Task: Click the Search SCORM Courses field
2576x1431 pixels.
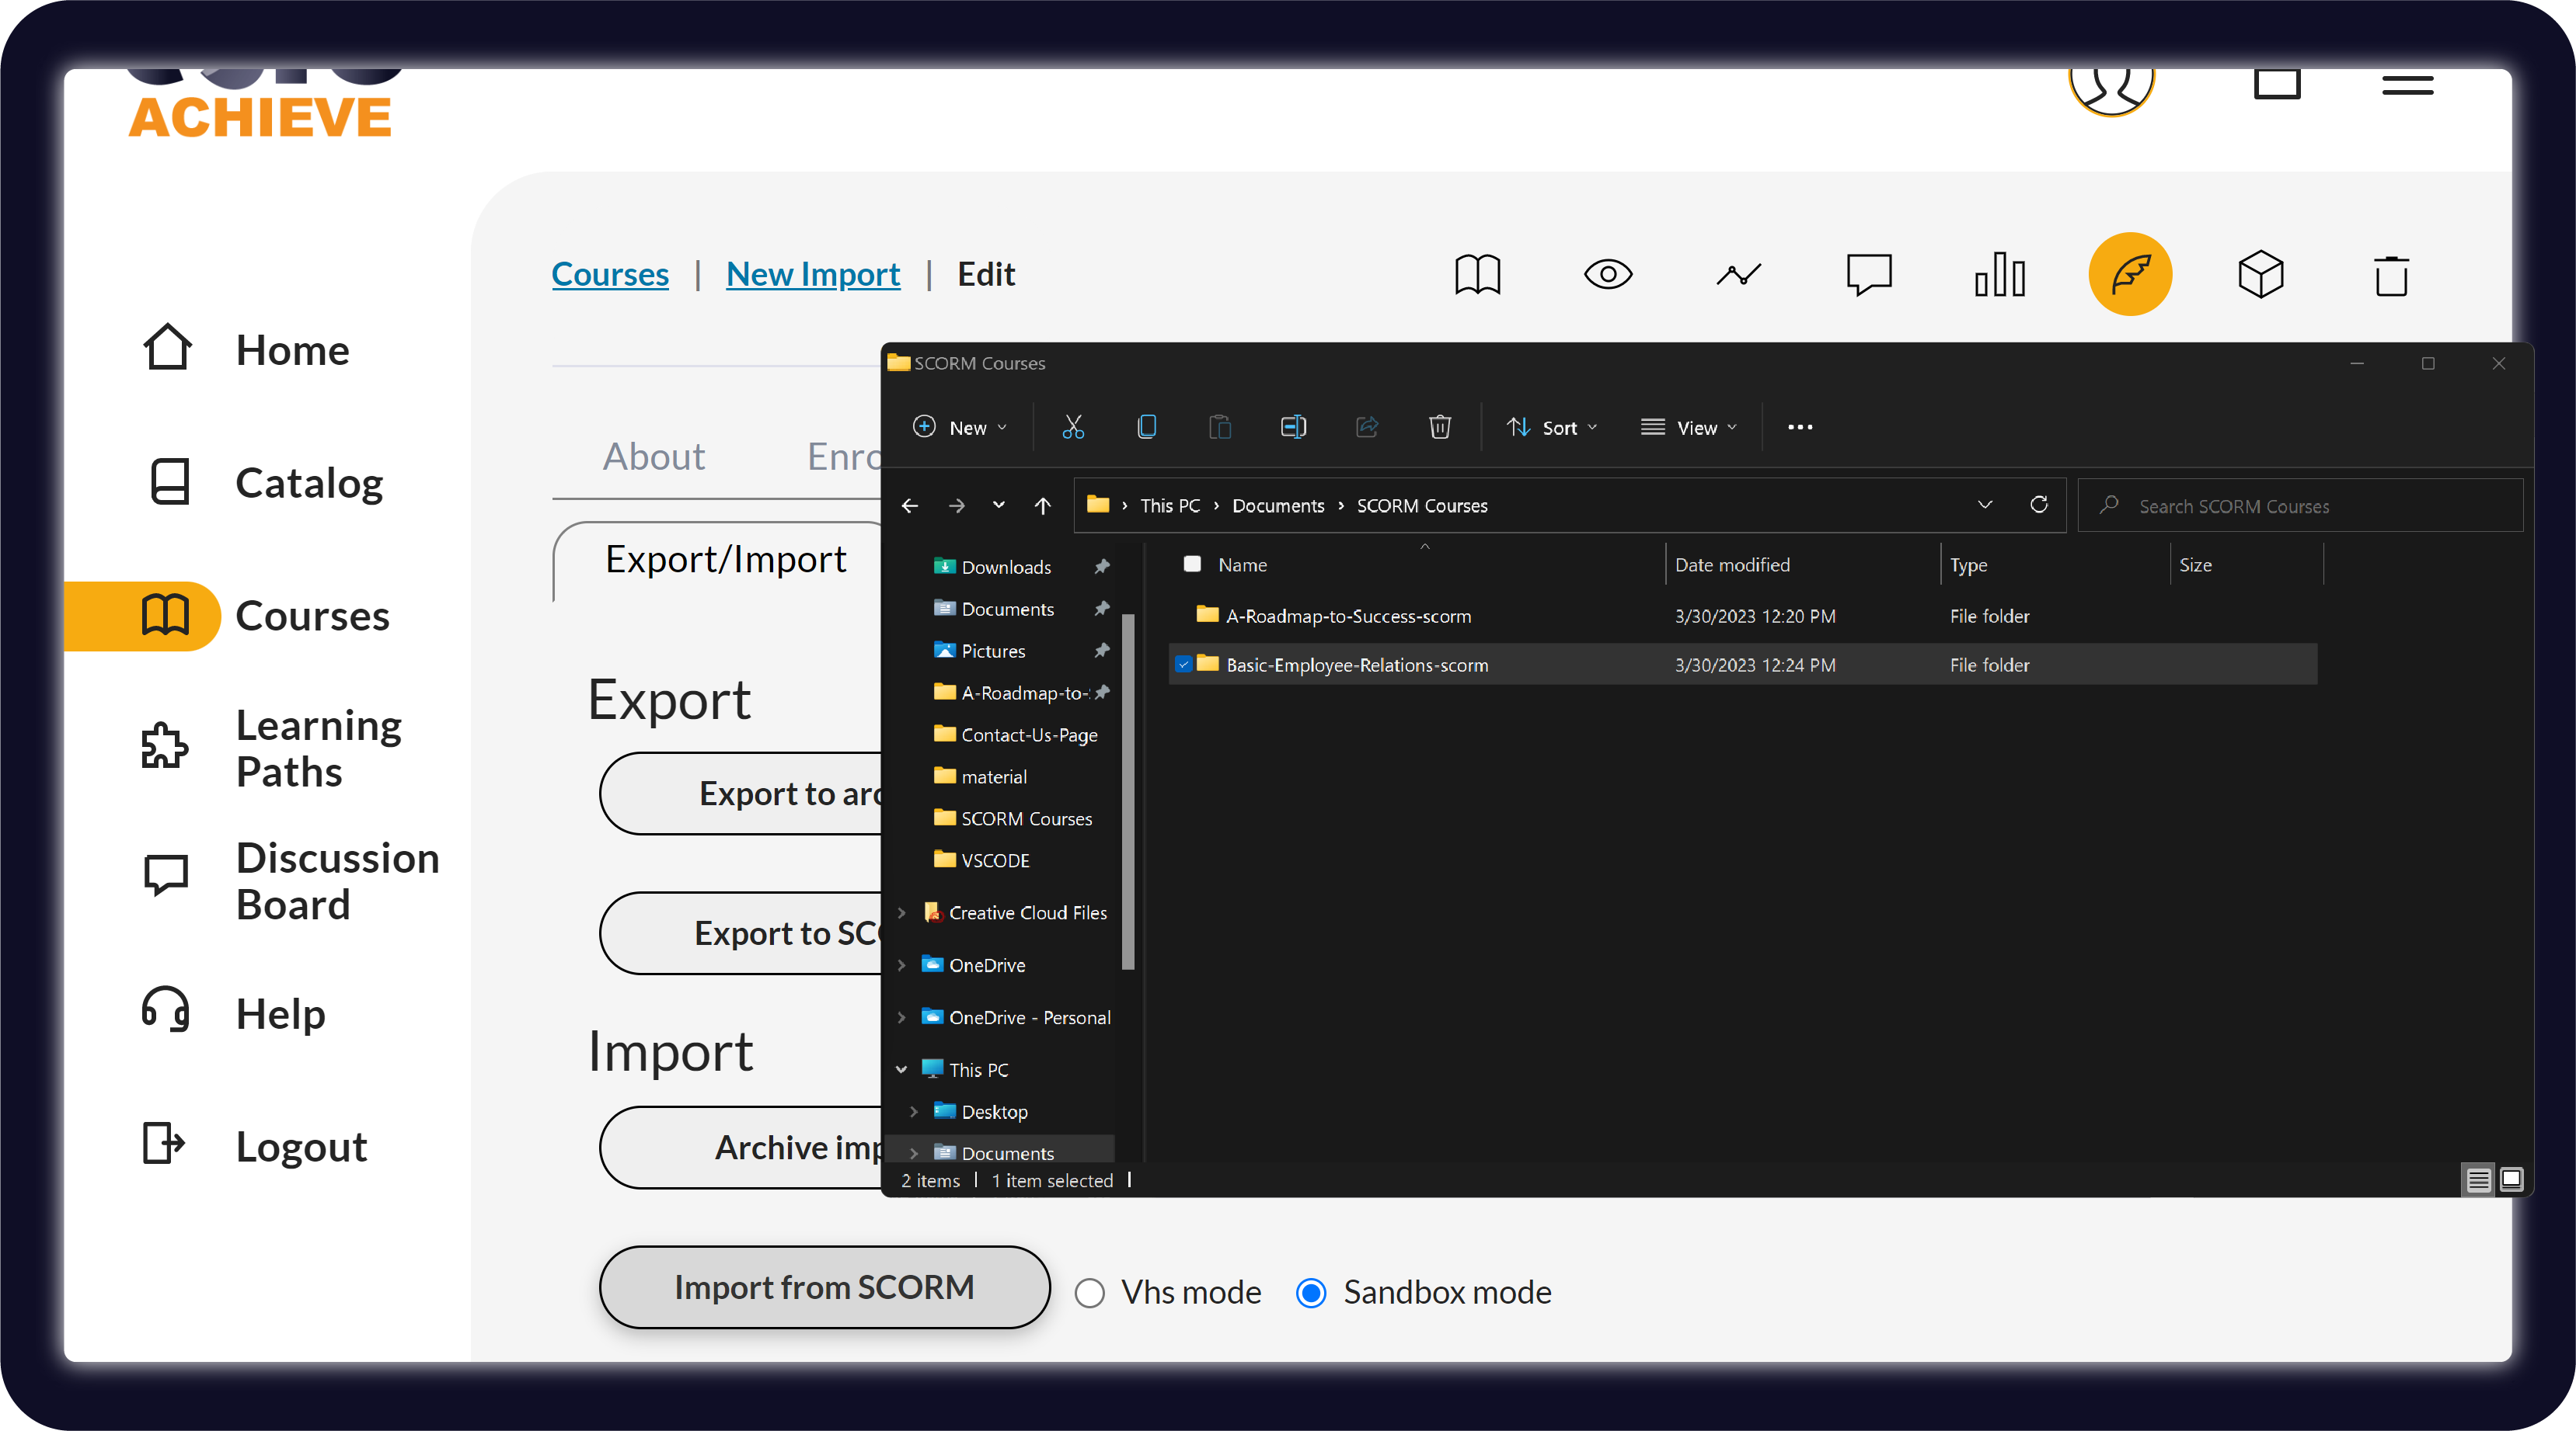Action: pyautogui.click(x=2301, y=505)
